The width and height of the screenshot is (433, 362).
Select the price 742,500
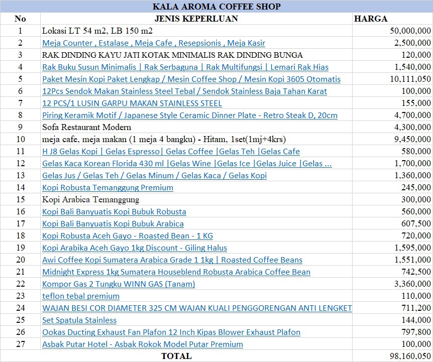392,272
